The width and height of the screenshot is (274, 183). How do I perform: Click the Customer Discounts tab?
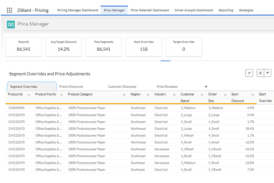122,87
